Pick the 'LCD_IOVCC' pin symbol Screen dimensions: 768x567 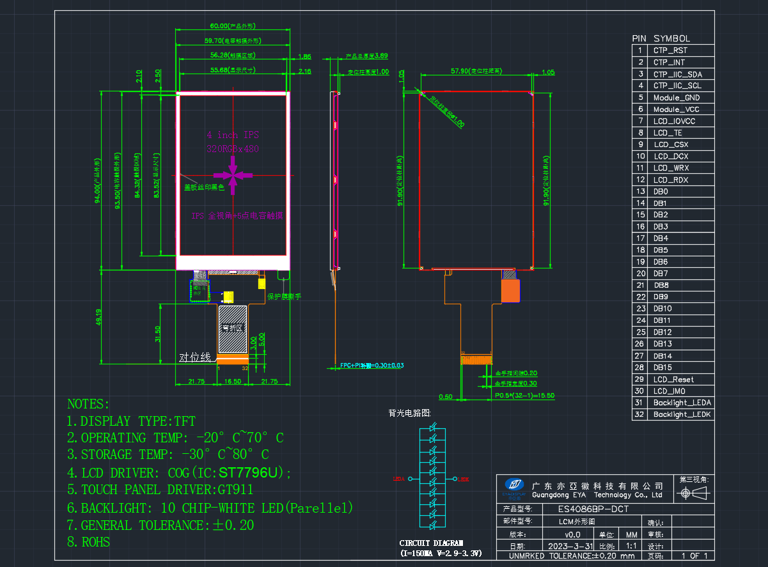pos(674,121)
